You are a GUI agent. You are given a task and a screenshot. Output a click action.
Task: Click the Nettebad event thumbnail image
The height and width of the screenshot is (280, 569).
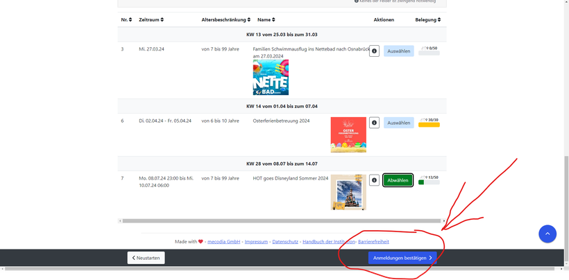(271, 78)
